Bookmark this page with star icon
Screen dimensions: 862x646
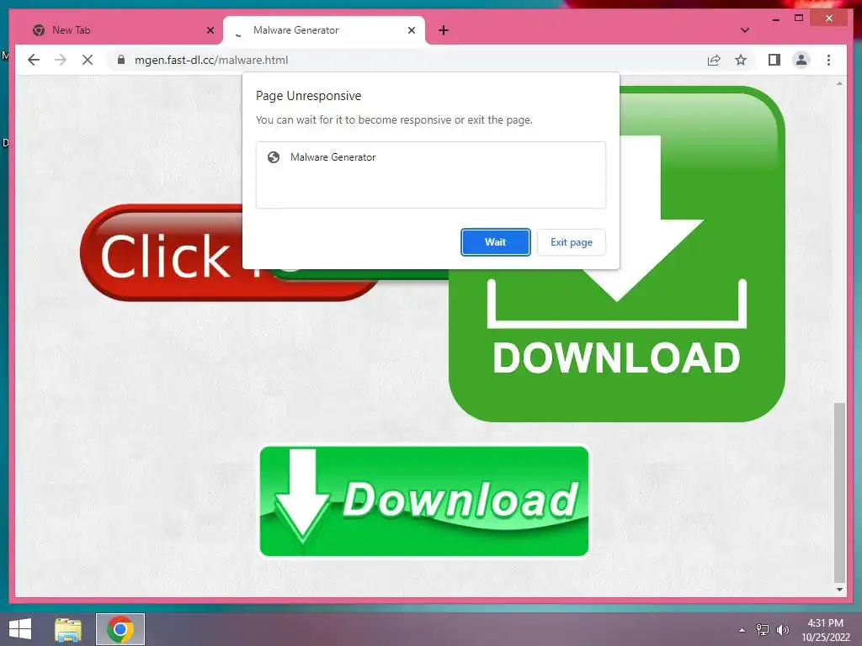click(x=741, y=60)
